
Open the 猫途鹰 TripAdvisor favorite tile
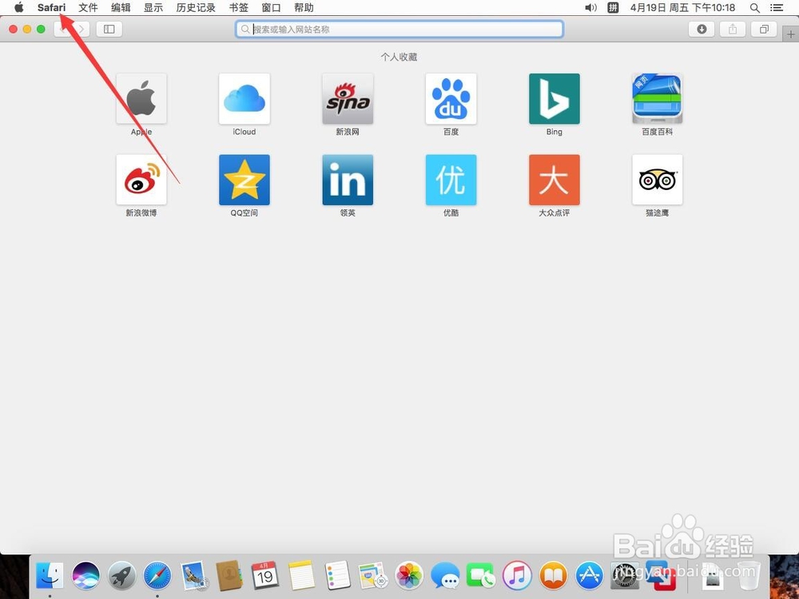658,180
